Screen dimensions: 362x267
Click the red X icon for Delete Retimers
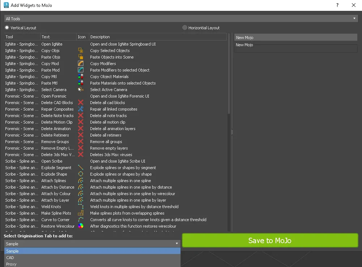pos(81,135)
